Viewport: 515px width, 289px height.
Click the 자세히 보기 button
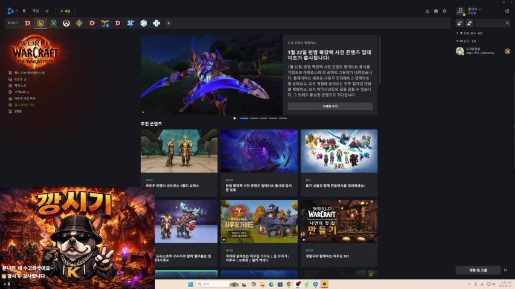click(330, 106)
